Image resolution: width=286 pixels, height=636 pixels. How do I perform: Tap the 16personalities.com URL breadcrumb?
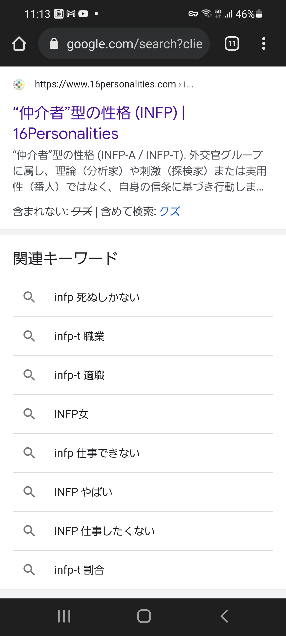[114, 84]
